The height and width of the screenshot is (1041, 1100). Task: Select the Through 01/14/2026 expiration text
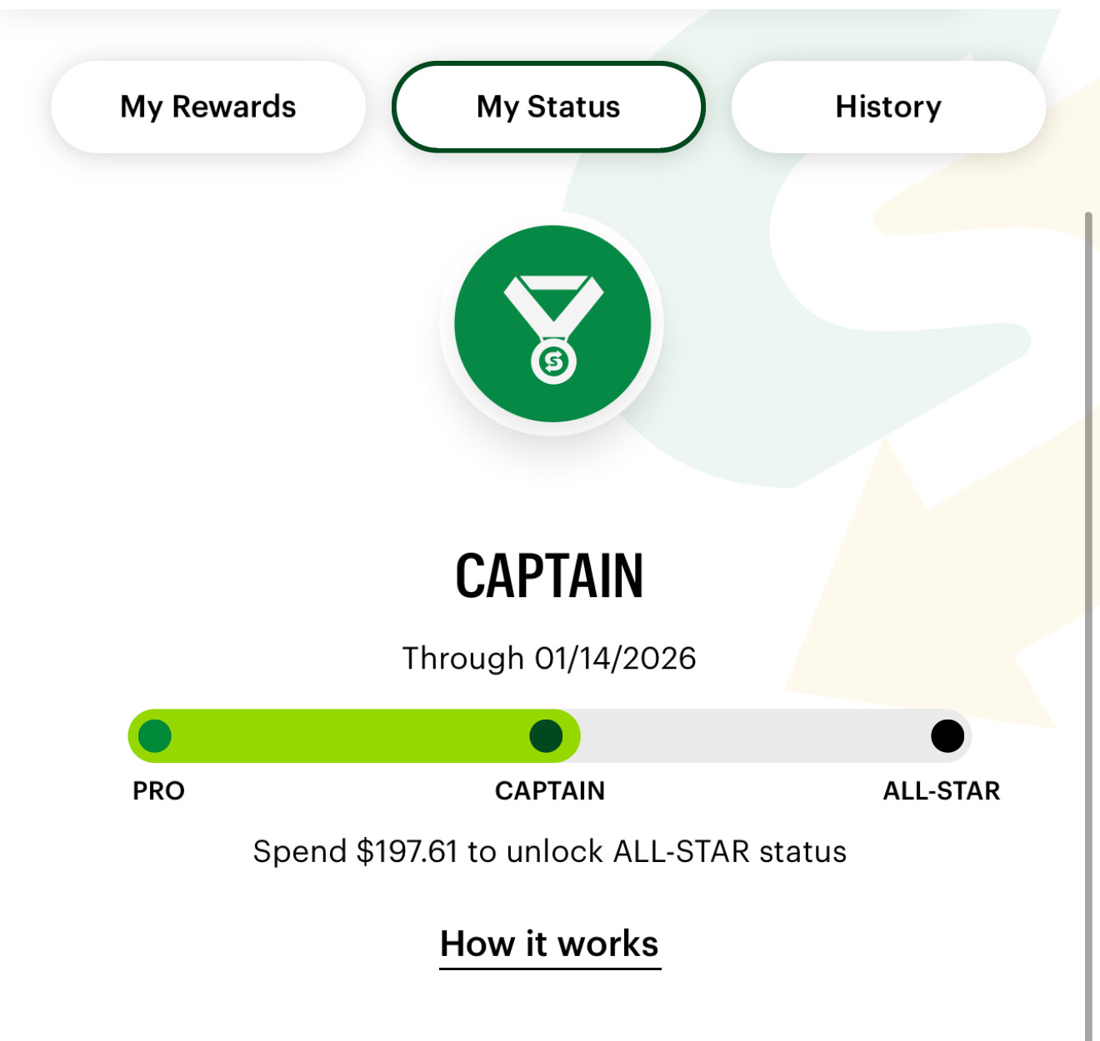tap(550, 659)
